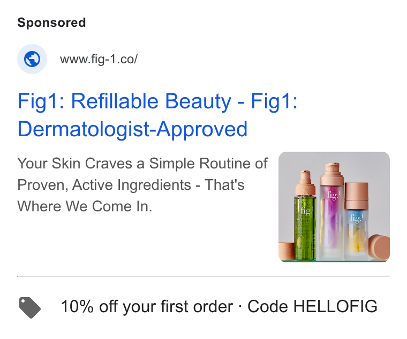Image resolution: width=407 pixels, height=339 pixels.
Task: Open the fig. product bottles thumbnail
Action: (x=334, y=207)
